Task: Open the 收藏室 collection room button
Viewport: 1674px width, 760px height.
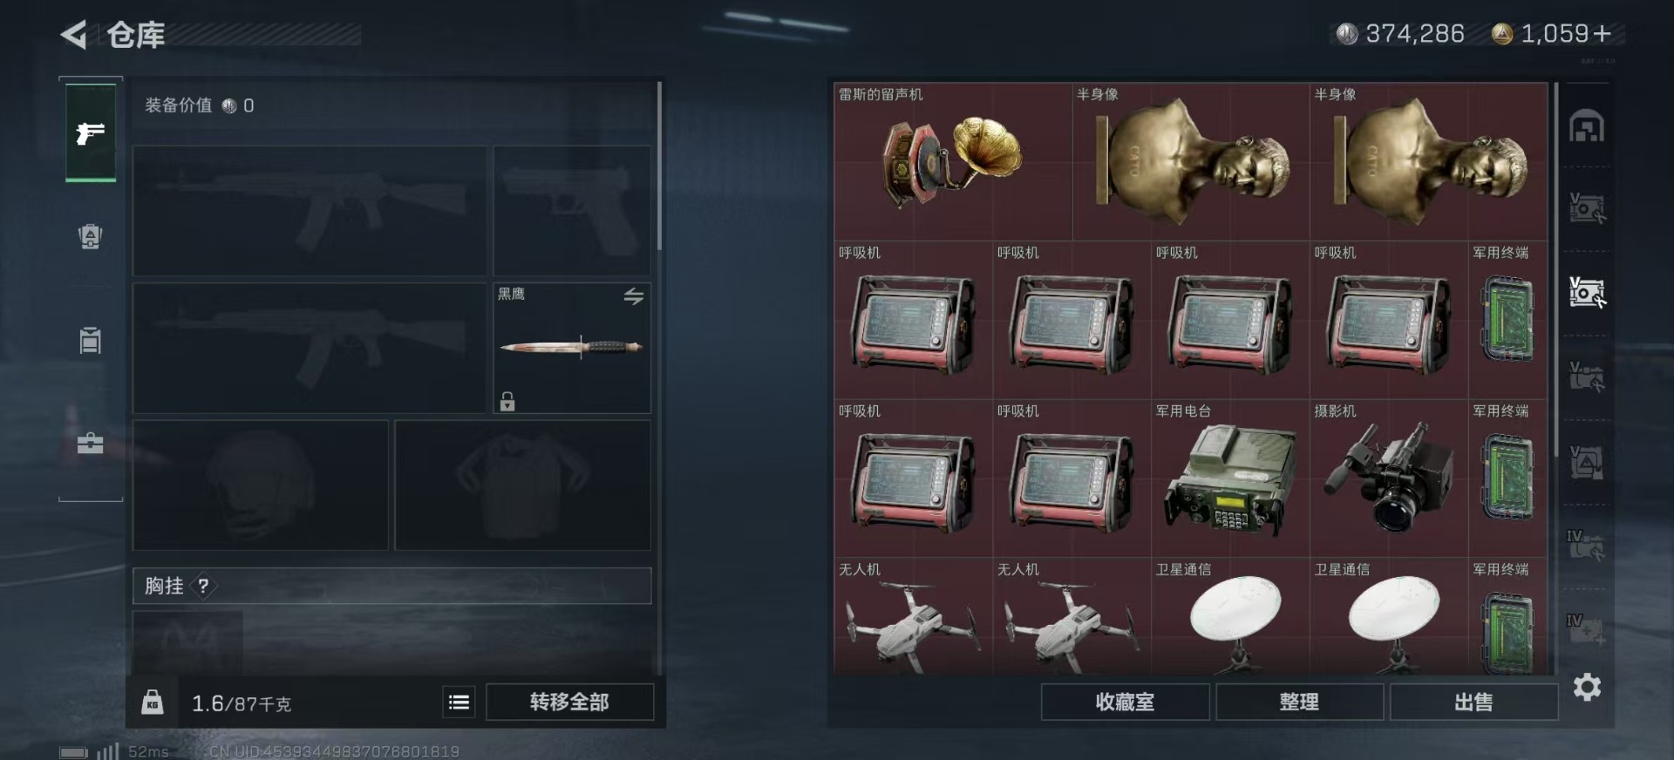Action: click(1125, 702)
